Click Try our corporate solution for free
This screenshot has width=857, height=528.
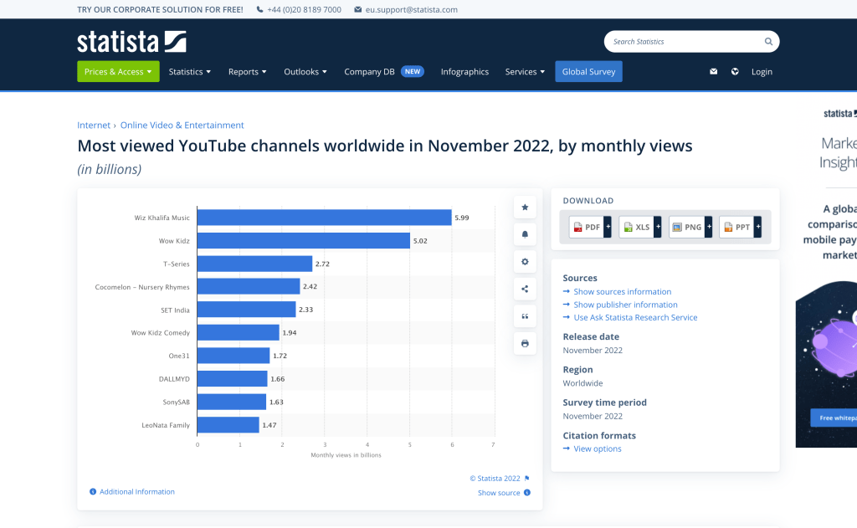pos(160,9)
